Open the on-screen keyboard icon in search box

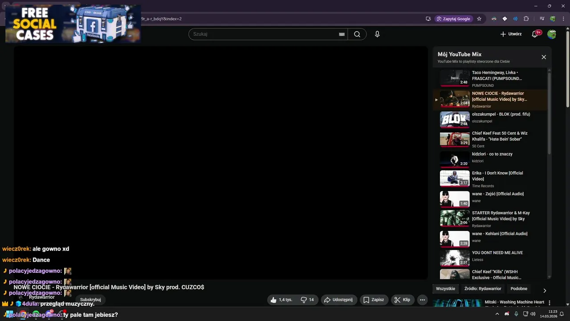(x=342, y=34)
